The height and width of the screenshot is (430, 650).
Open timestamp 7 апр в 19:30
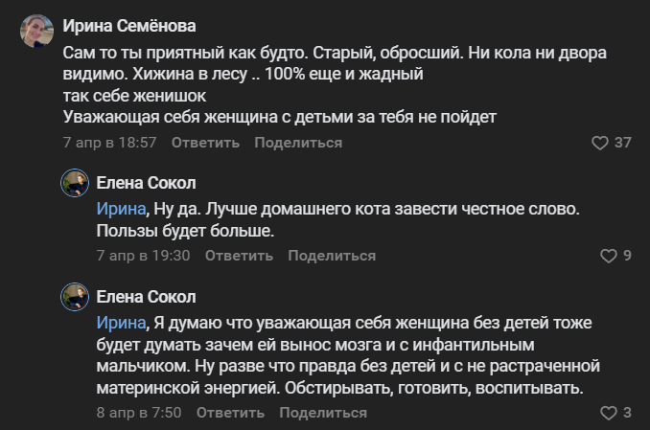(143, 256)
